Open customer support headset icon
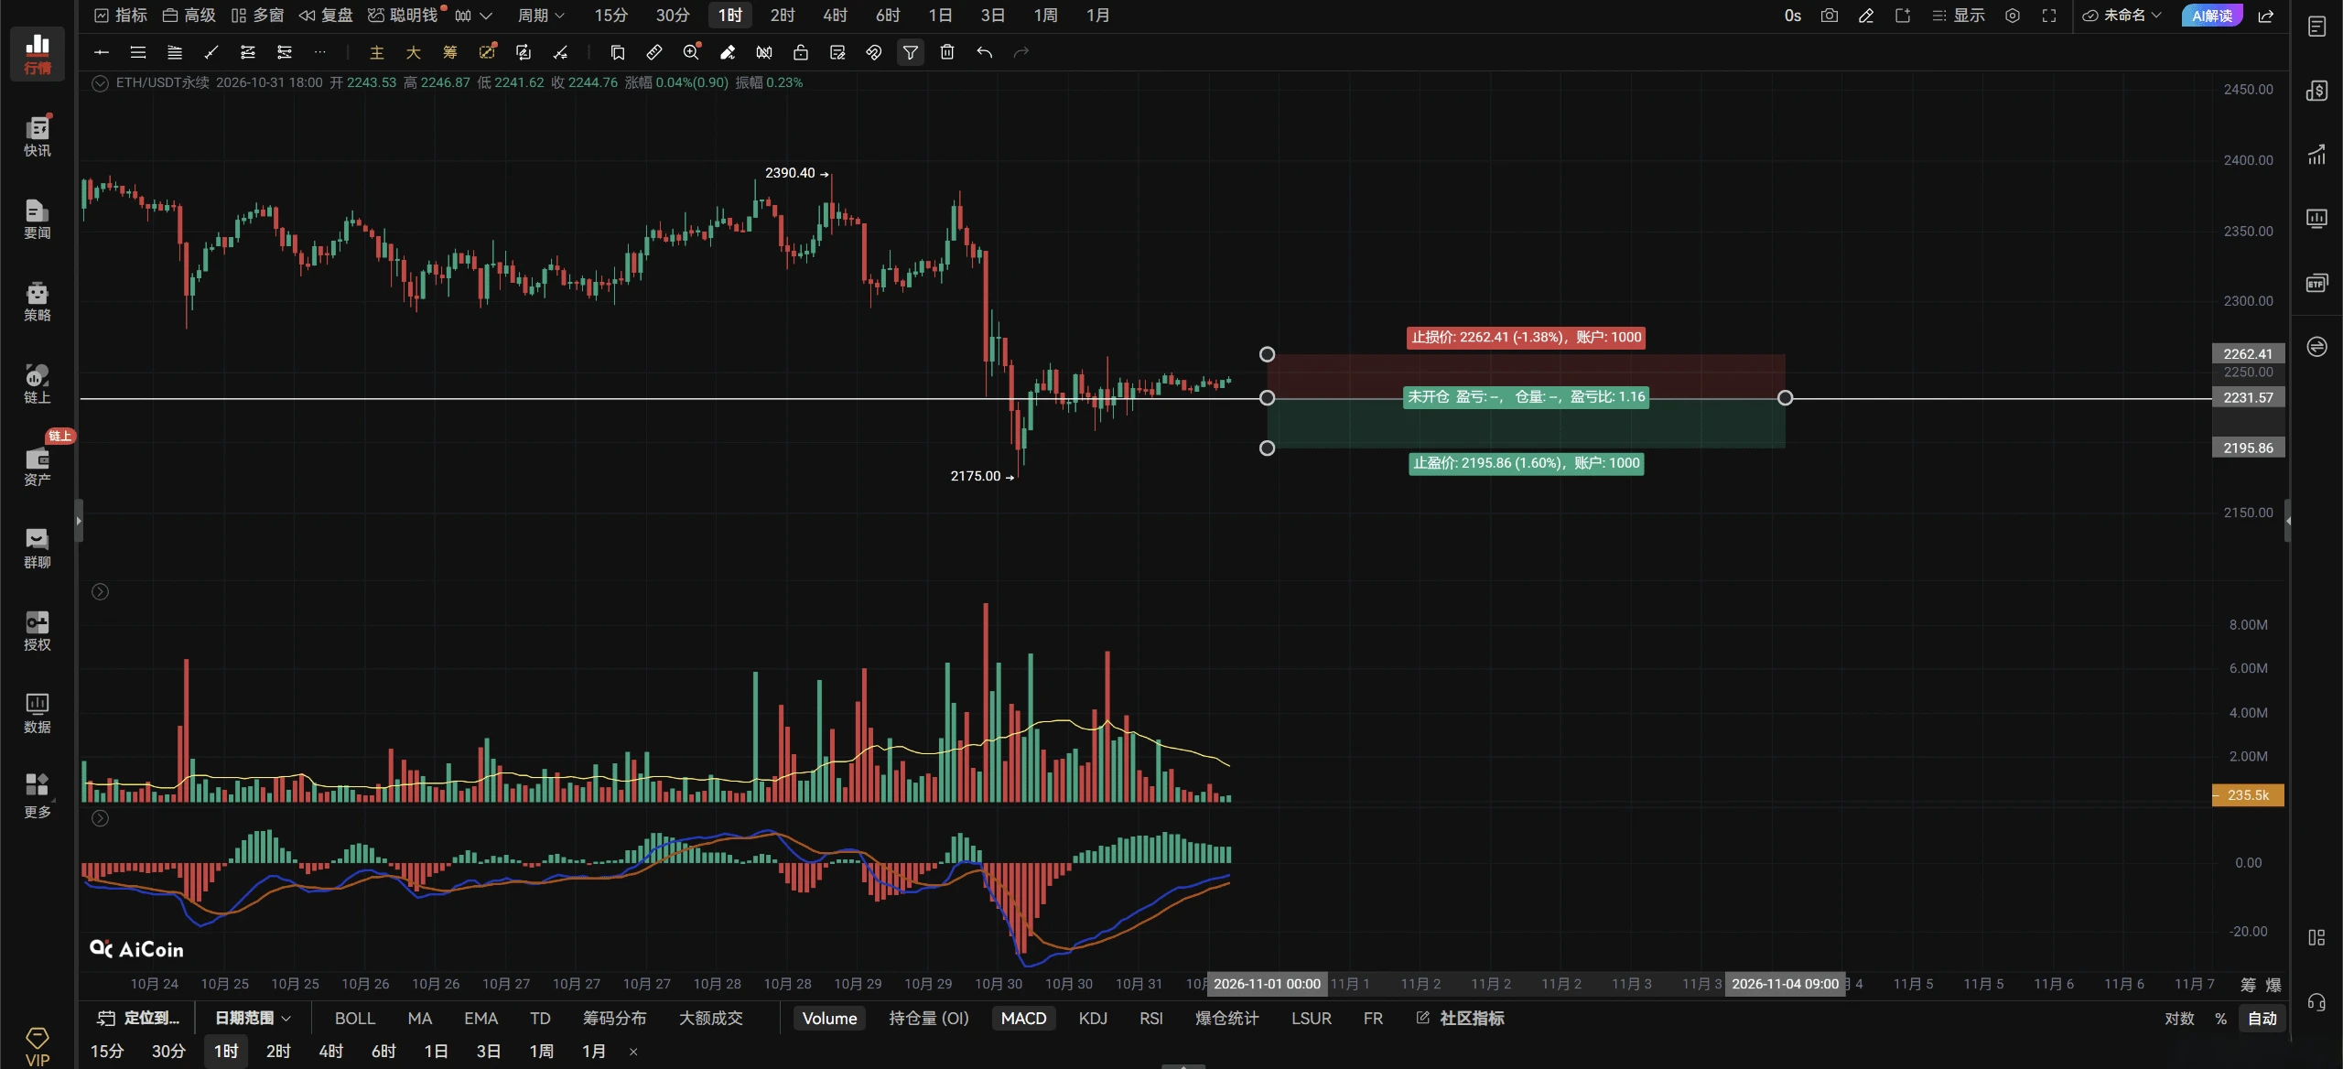2343x1069 pixels. [2316, 1002]
